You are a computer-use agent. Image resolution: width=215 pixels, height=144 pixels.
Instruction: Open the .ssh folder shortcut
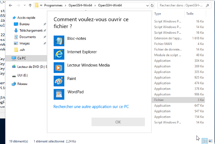pos(22,49)
